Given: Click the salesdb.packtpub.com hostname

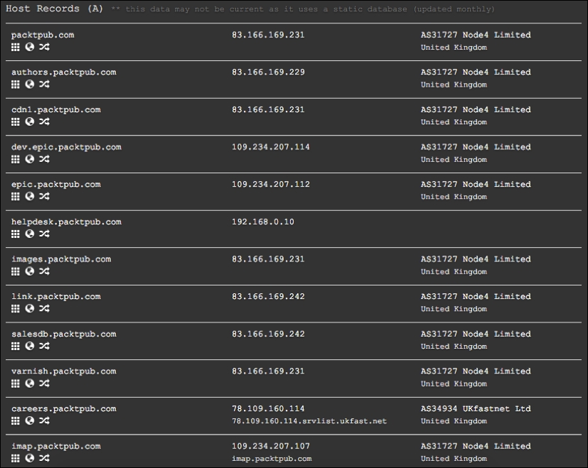Looking at the screenshot, I should [x=64, y=334].
